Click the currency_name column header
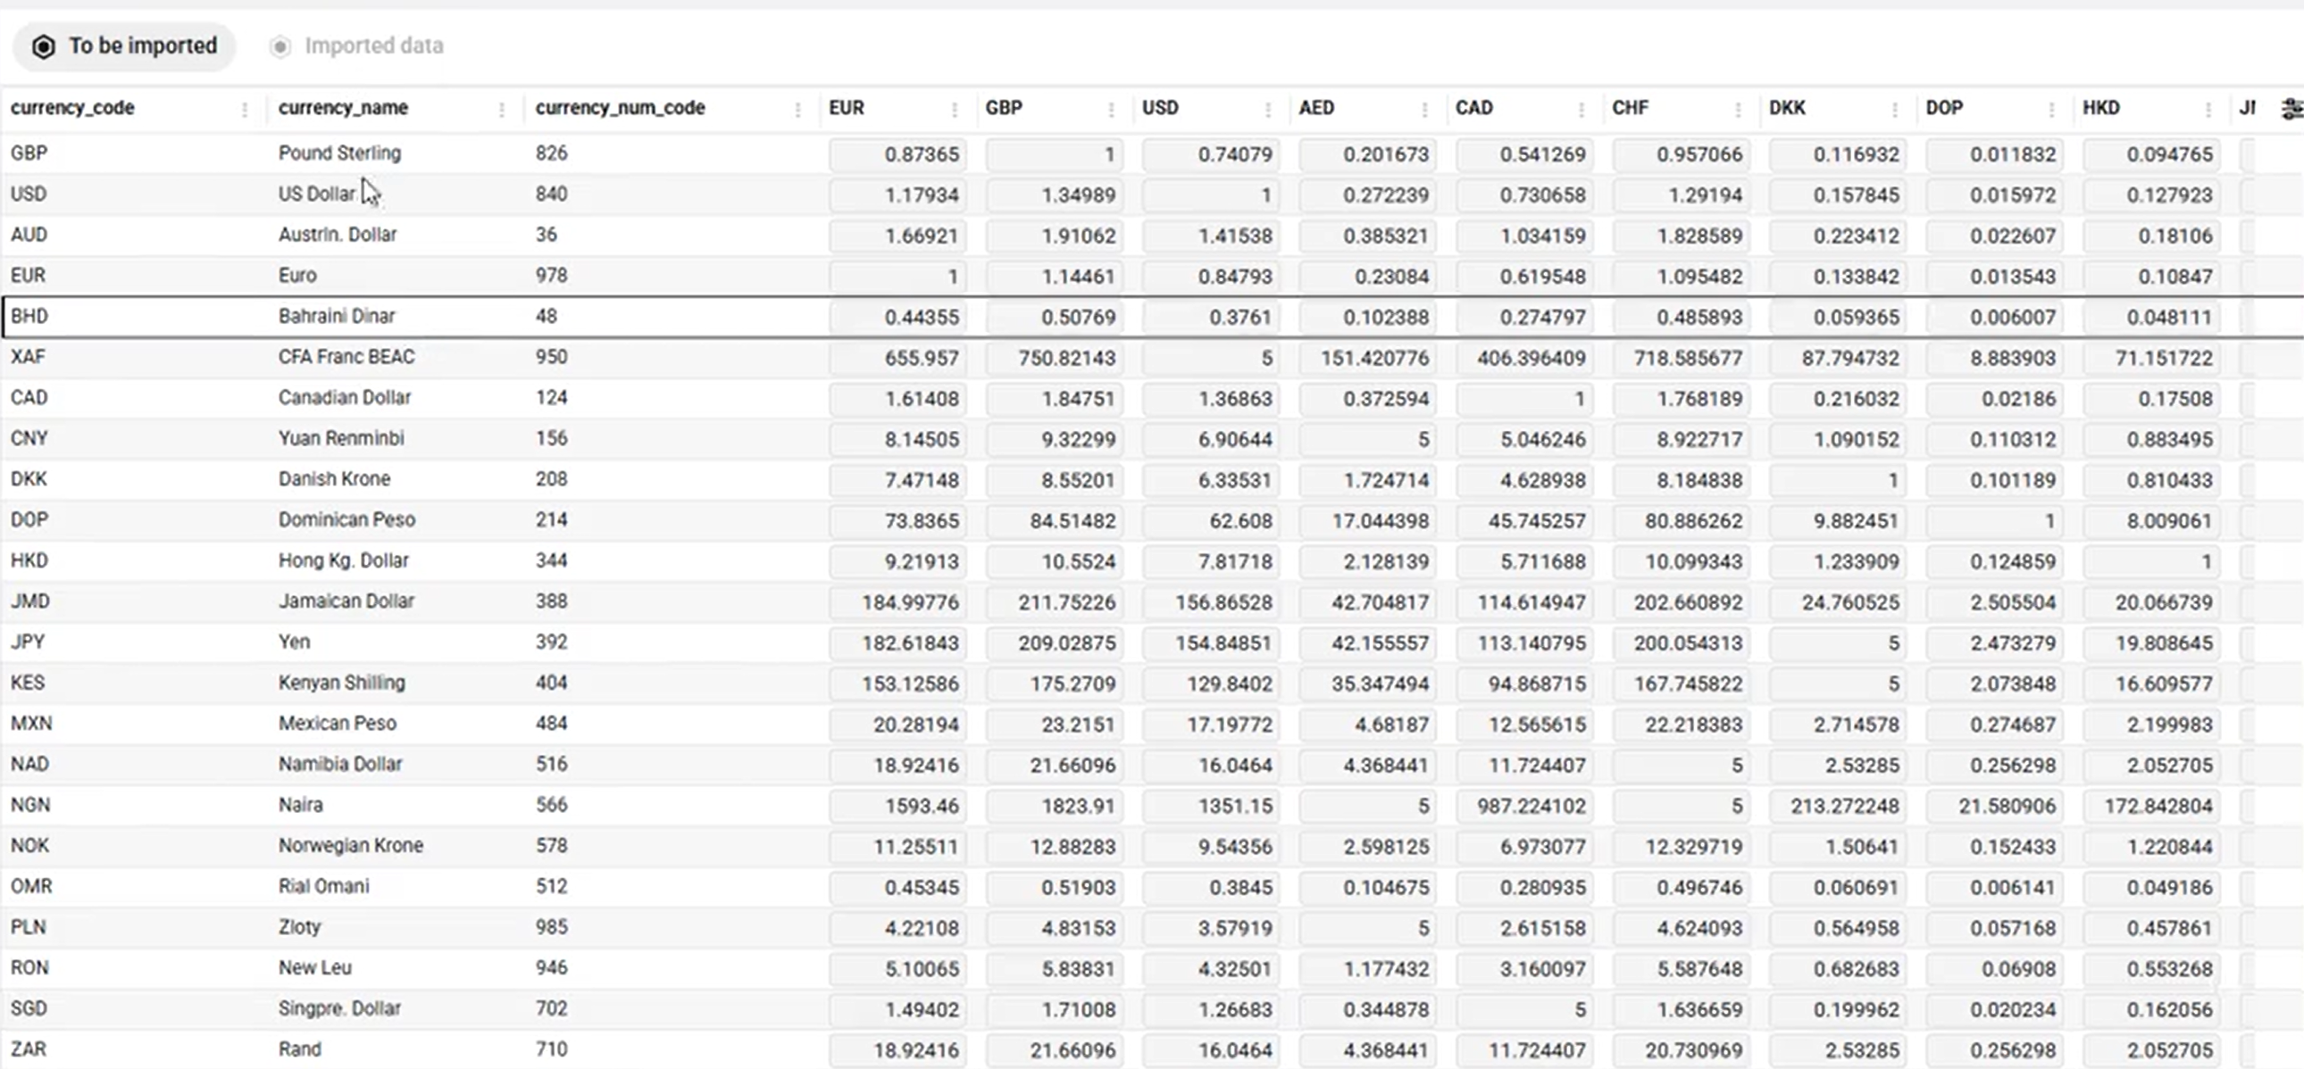 click(x=344, y=108)
